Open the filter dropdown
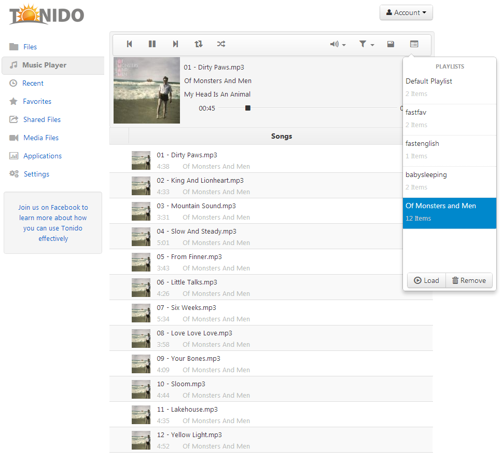 pos(367,44)
